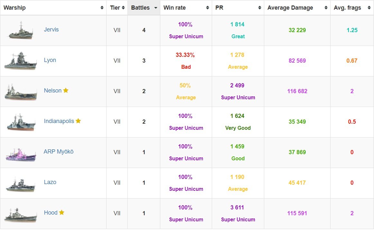Open the Hood ship image
Viewport: 374px width, 230px height.
tap(21, 215)
